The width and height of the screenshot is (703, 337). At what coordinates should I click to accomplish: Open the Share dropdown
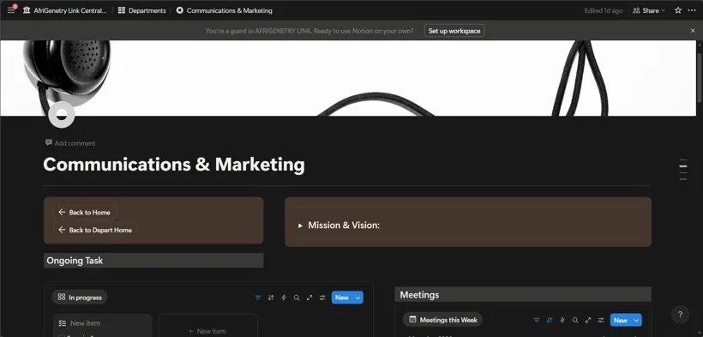[x=649, y=10]
